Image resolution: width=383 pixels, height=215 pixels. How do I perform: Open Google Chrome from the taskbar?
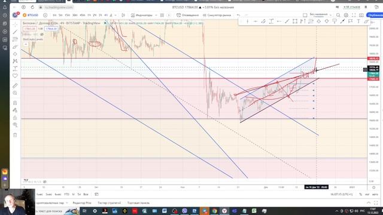click(x=214, y=211)
